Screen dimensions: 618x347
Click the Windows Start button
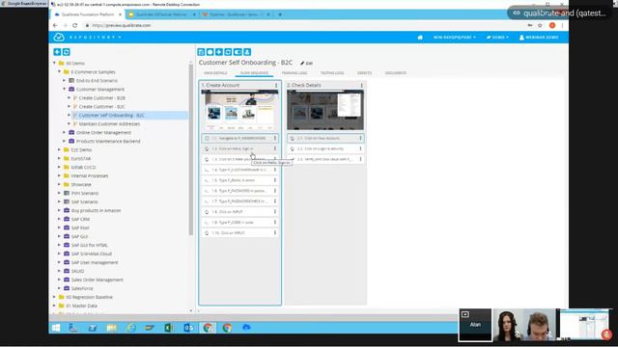tap(56, 328)
